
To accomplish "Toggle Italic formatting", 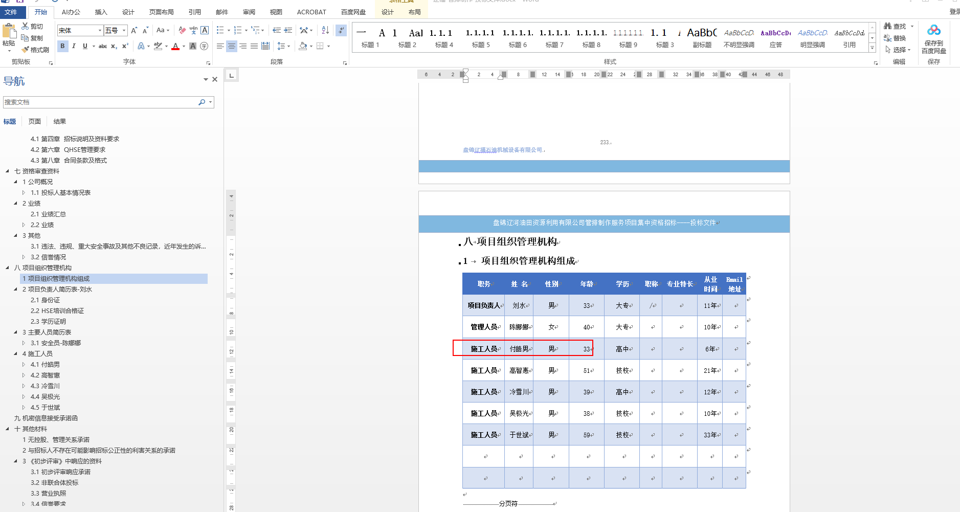I will [74, 46].
